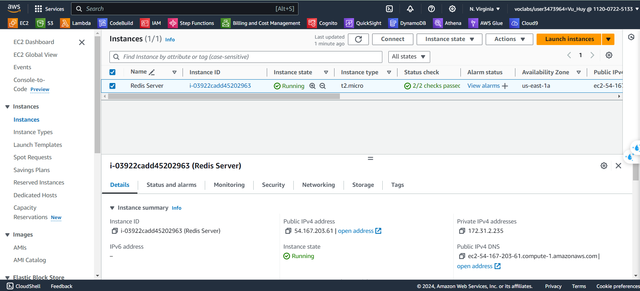The image size is (640, 291).
Task: Uncheck the Redis Server row checkbox
Action: coord(113,86)
